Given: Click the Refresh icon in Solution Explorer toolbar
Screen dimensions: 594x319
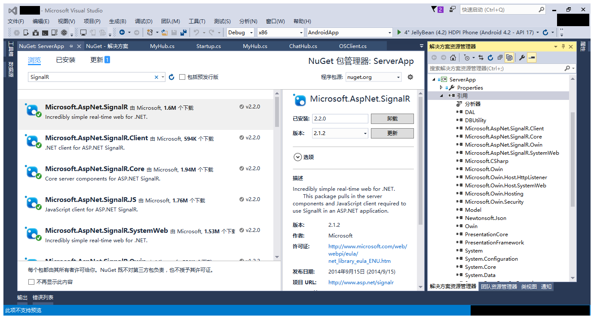Looking at the screenshot, I should coord(490,57).
